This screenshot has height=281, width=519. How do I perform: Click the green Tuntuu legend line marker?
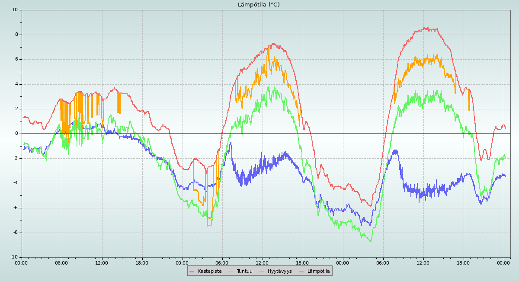(x=231, y=271)
